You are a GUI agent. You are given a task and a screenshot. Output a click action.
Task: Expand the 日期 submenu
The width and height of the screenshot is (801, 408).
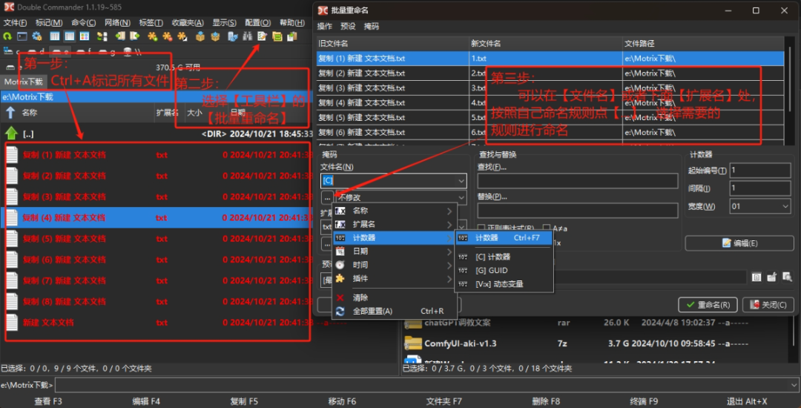(393, 251)
